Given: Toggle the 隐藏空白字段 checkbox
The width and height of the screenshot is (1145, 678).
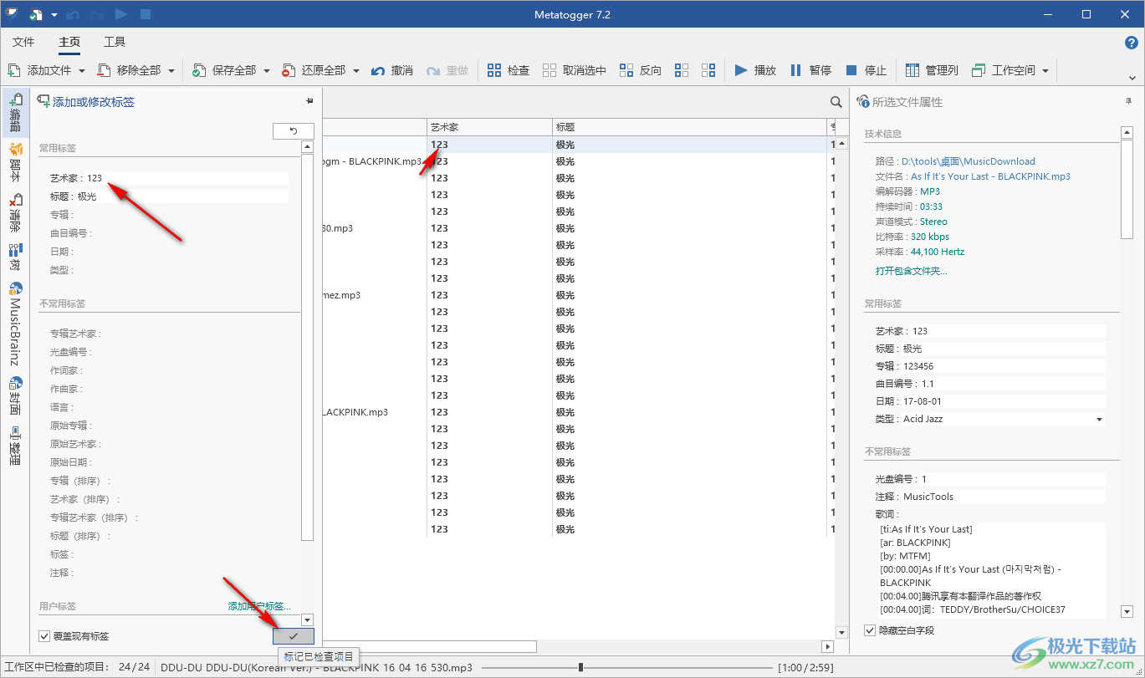Looking at the screenshot, I should pyautogui.click(x=870, y=630).
